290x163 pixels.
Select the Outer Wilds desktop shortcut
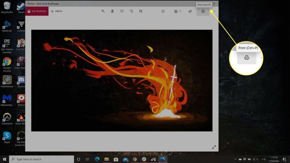21,119
